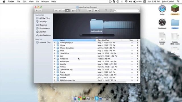The width and height of the screenshot is (182, 102).
Task: Expand the Mozilla folder triangle
Action: click(55, 64)
